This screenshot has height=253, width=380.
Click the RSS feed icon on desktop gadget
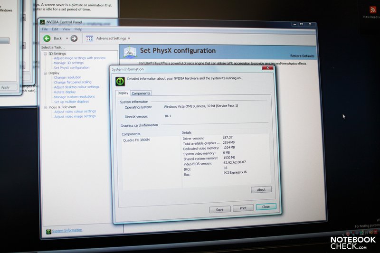coord(372,9)
